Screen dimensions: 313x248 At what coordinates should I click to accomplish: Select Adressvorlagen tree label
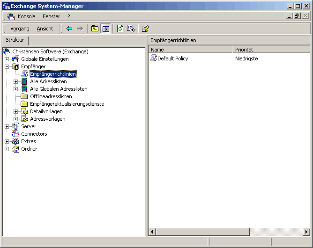[x=48, y=119]
